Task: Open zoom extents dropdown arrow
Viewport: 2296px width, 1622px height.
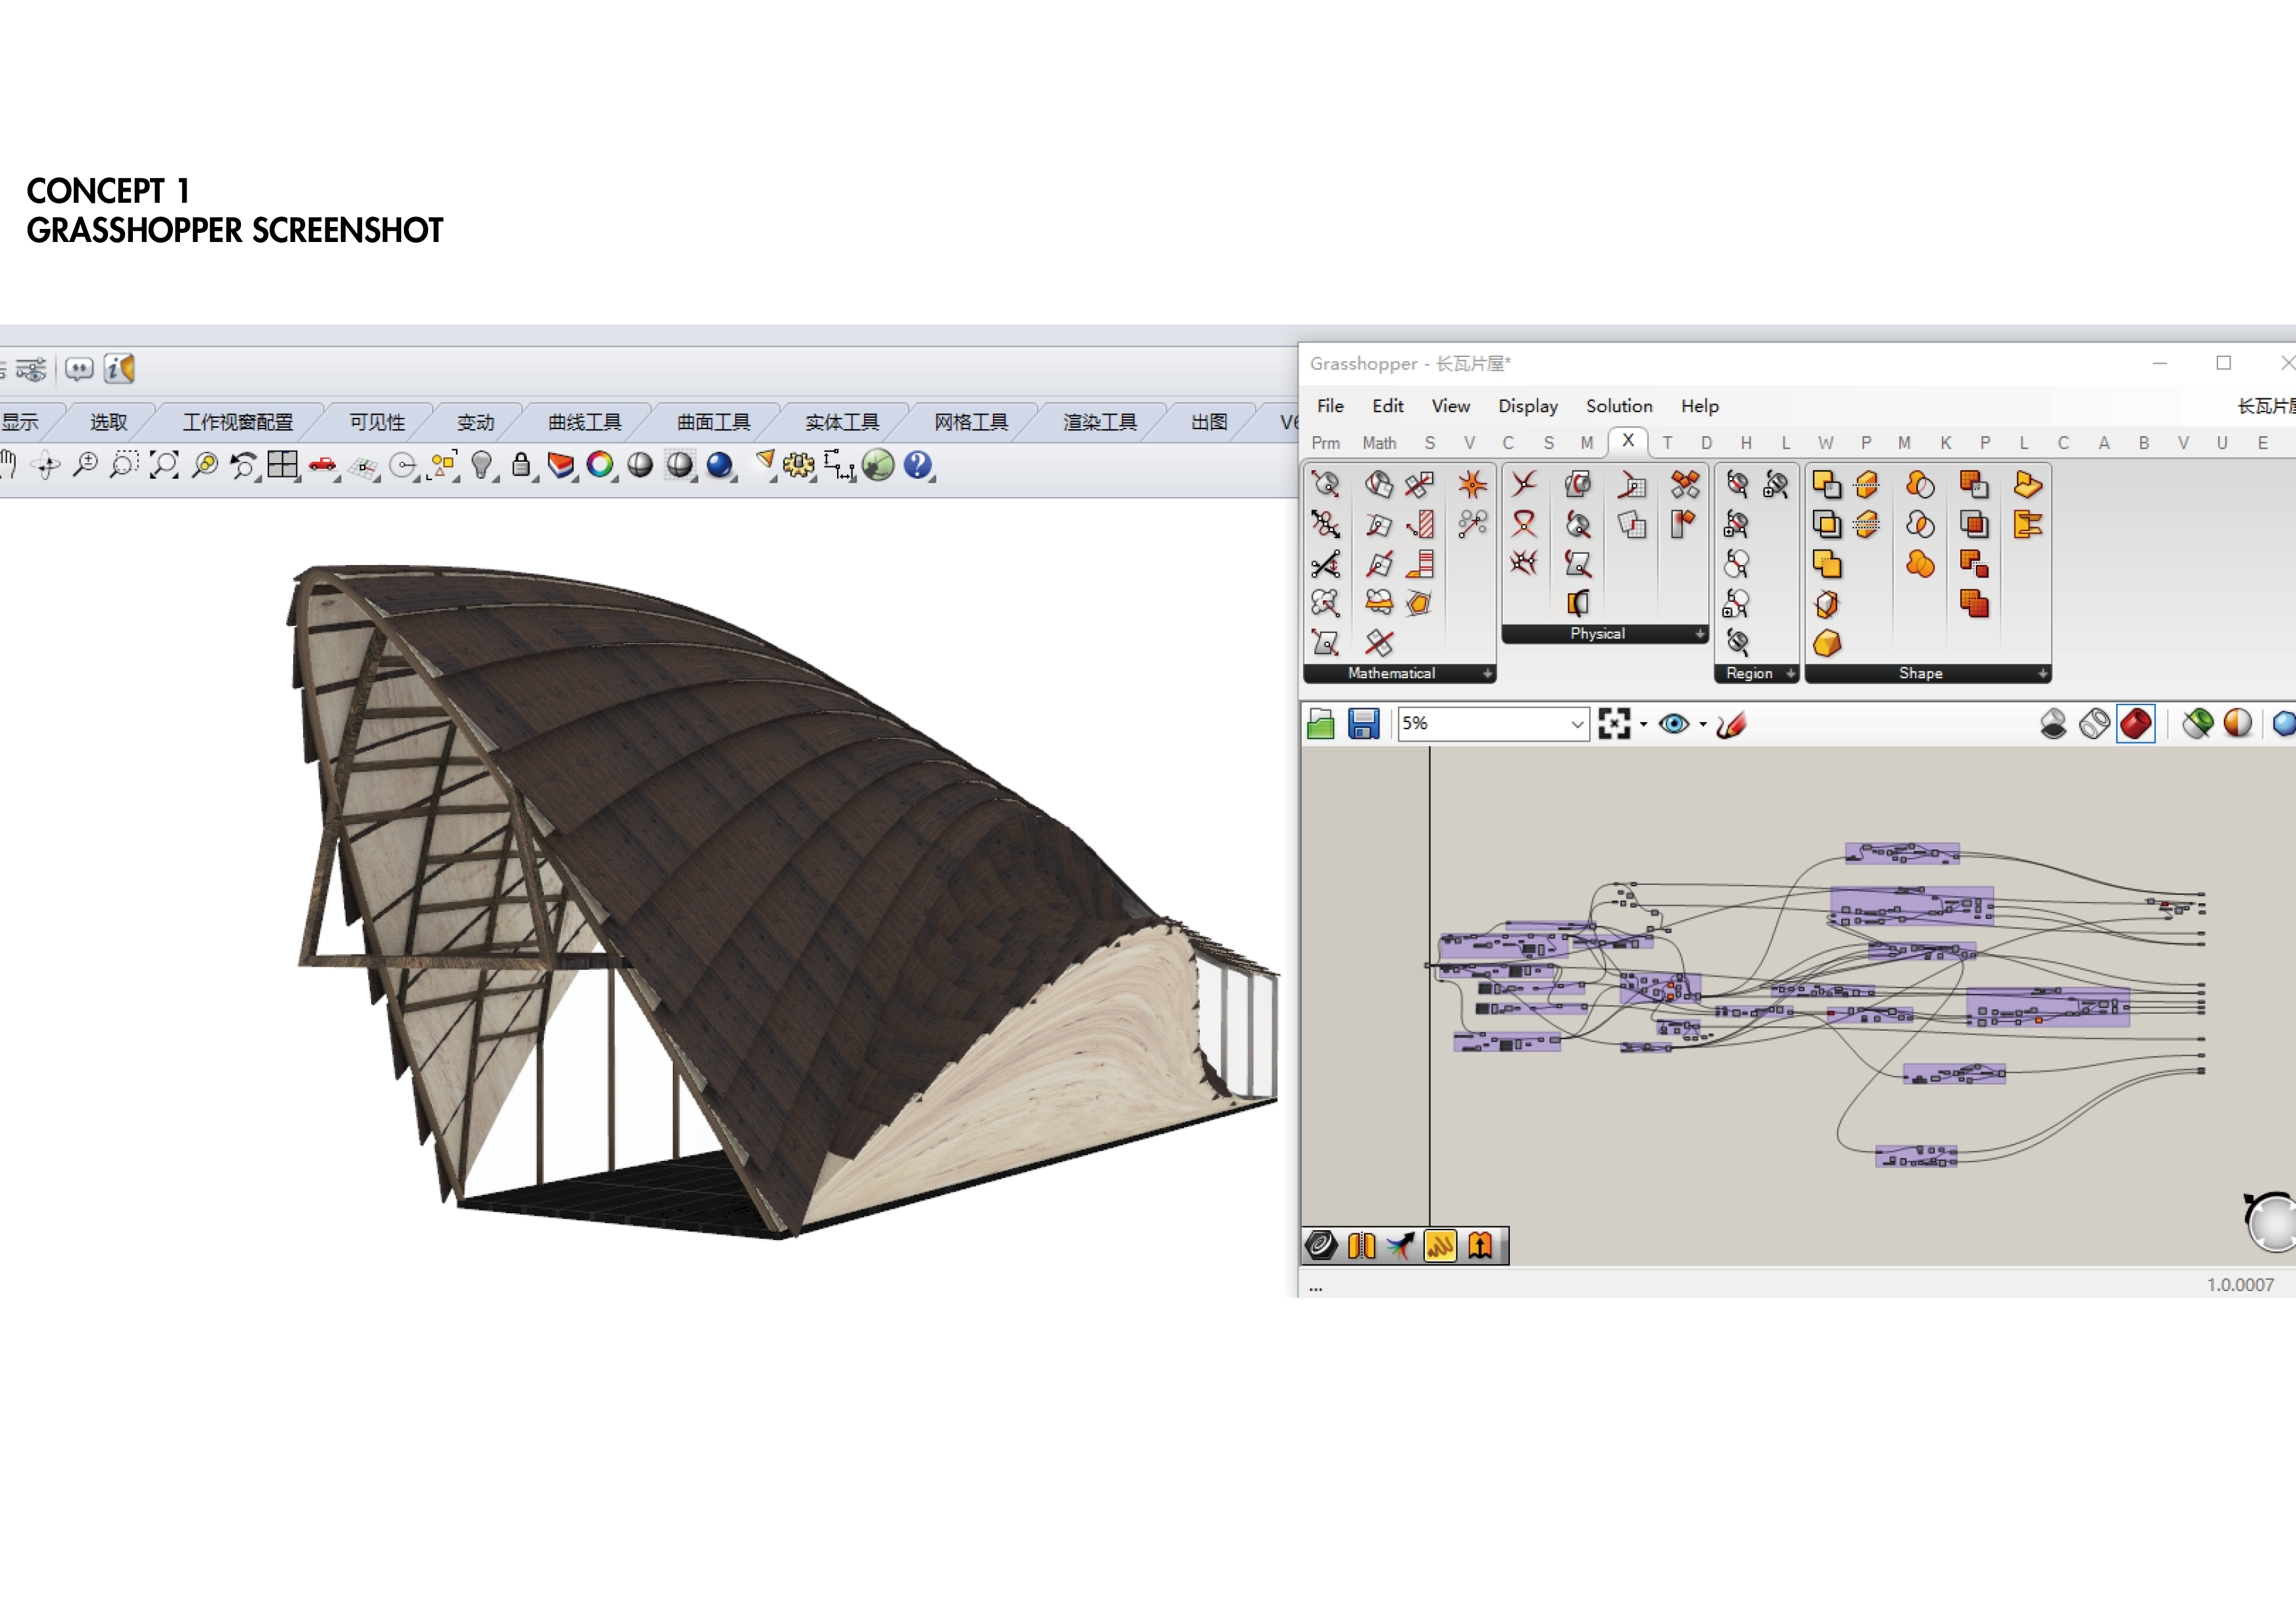Action: pyautogui.click(x=1643, y=725)
